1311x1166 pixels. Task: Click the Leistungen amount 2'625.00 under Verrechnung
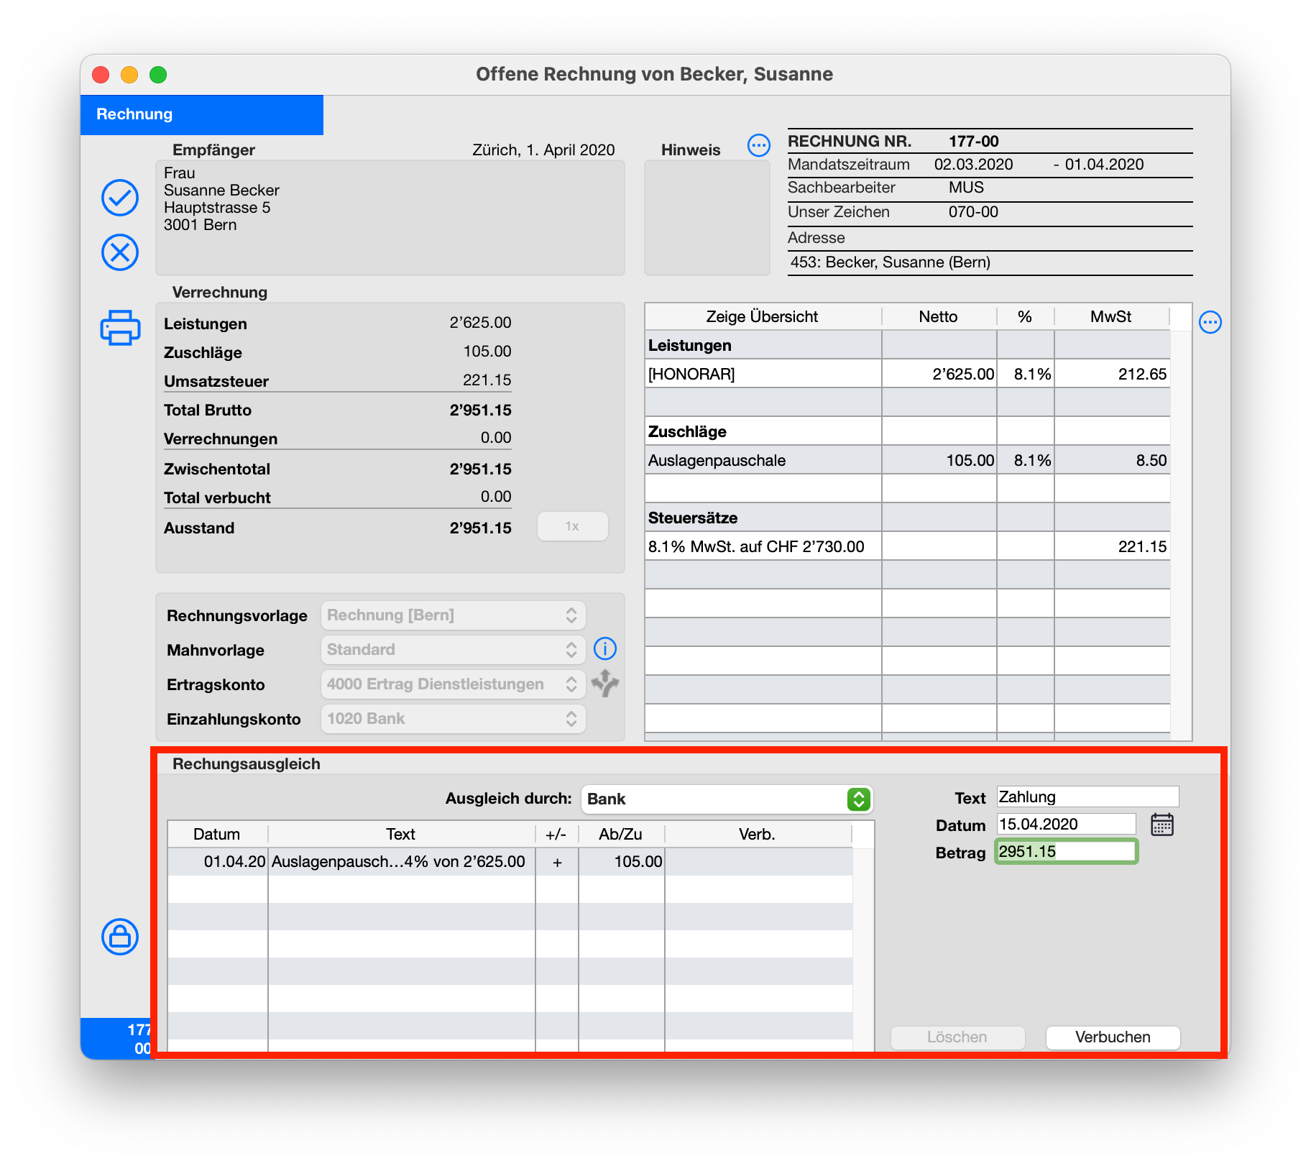pyautogui.click(x=481, y=323)
